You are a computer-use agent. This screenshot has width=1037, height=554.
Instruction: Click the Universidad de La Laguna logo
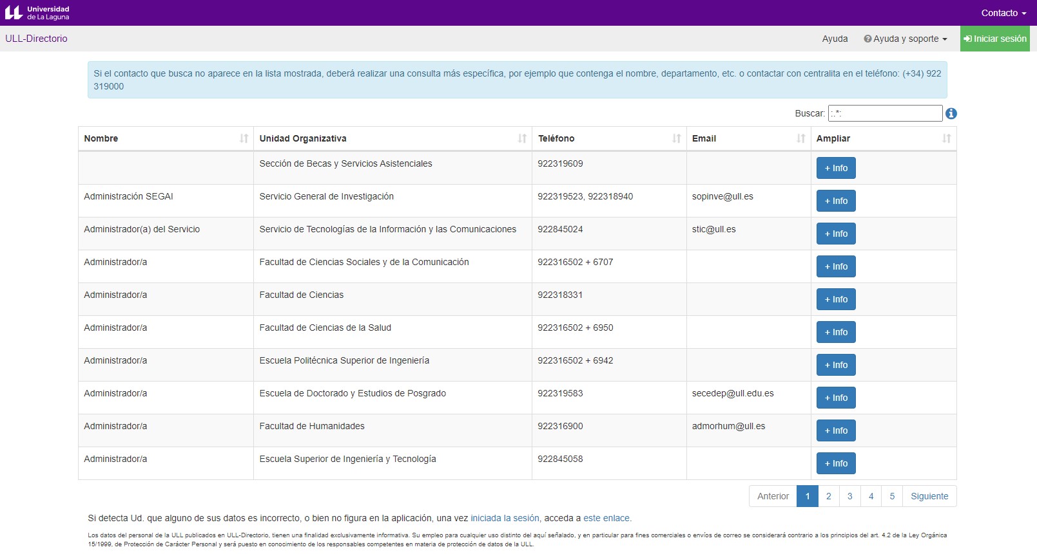[37, 13]
